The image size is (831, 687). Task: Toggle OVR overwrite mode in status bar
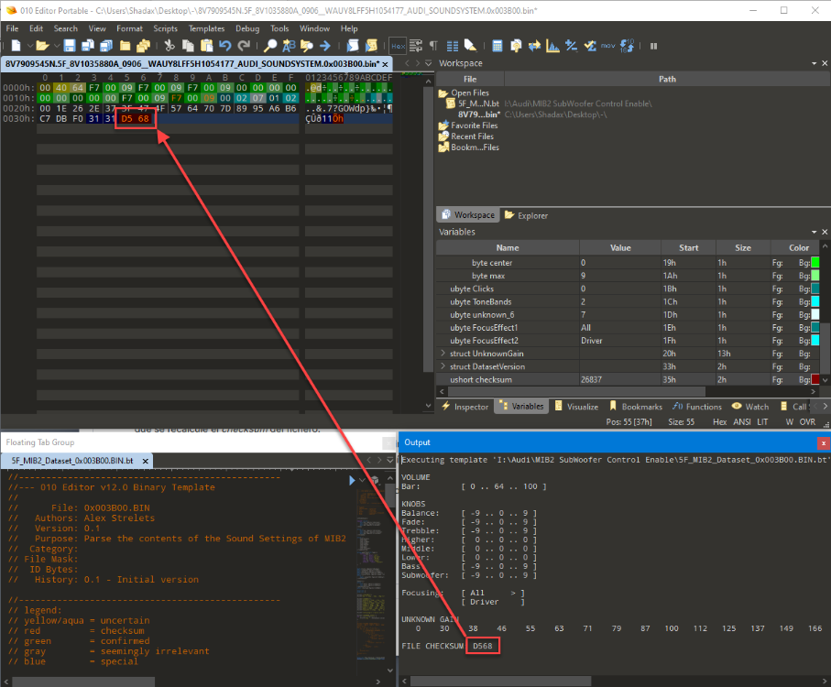pyautogui.click(x=807, y=422)
